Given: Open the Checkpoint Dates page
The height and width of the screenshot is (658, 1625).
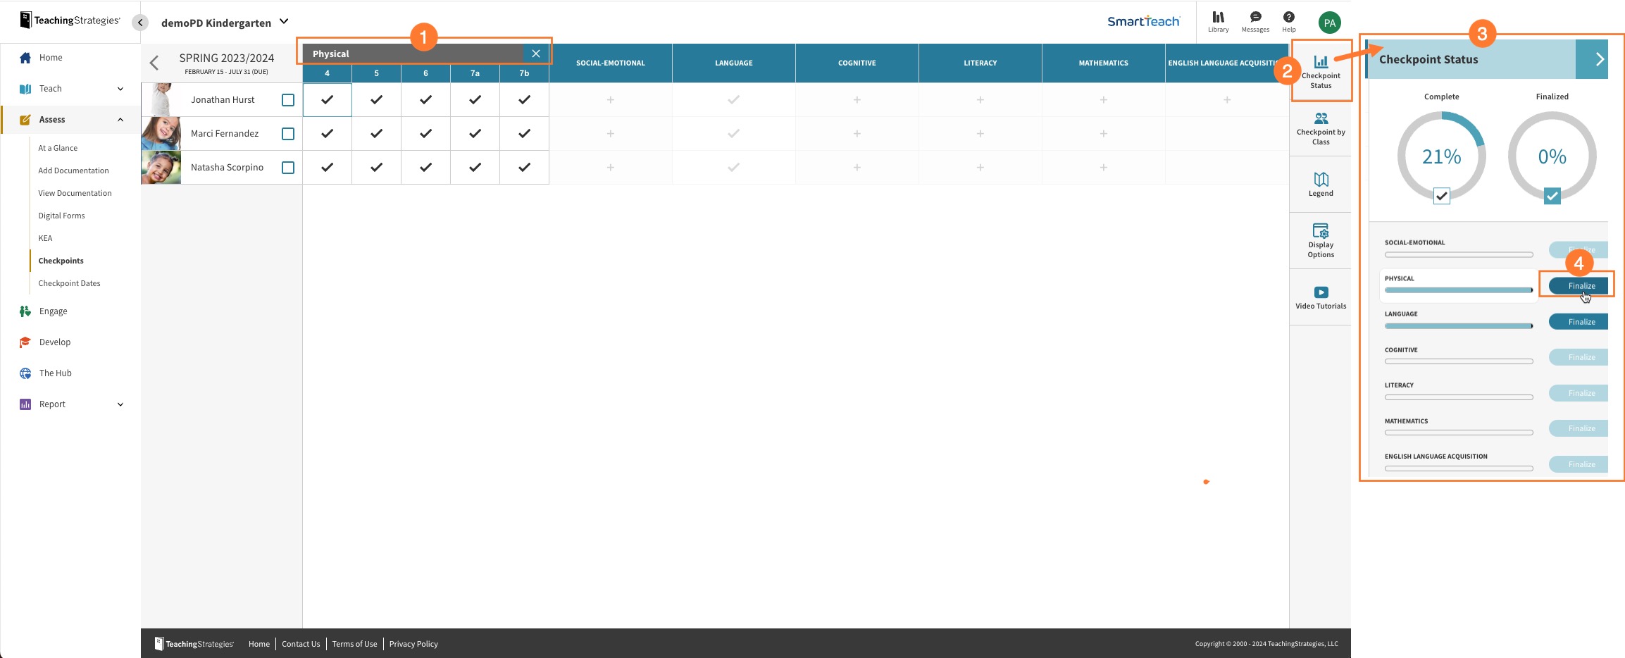Looking at the screenshot, I should (70, 283).
